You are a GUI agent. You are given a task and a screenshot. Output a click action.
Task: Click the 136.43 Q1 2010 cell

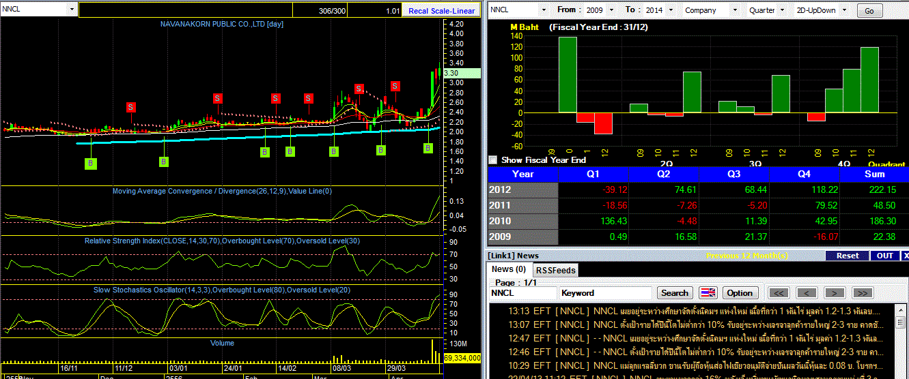pos(593,221)
